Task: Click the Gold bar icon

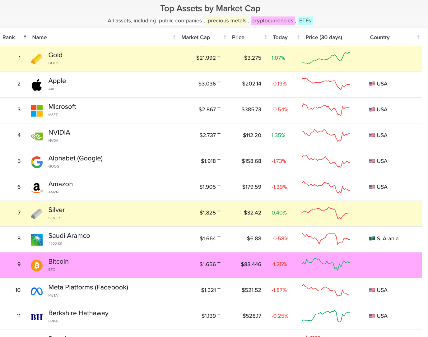Action: pos(37,59)
